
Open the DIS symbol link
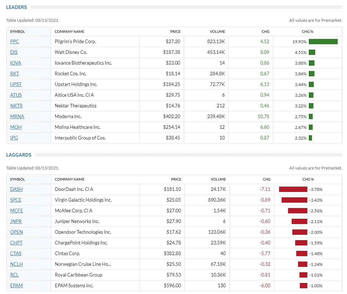[x=14, y=52]
